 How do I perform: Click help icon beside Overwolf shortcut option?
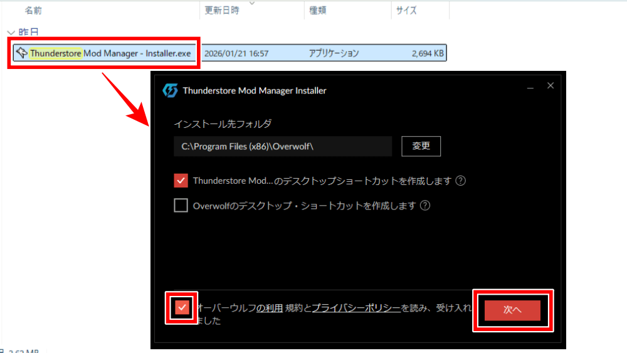coord(425,206)
